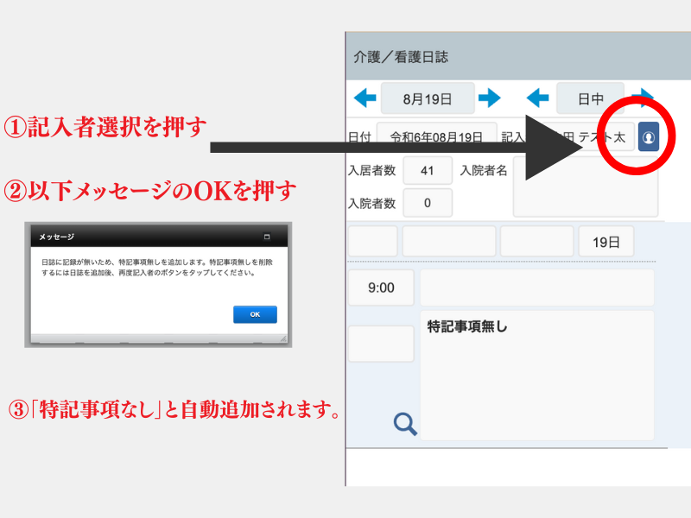Click the resize grip at dialog corner
This screenshot has width=691, height=518.
pyautogui.click(x=282, y=339)
